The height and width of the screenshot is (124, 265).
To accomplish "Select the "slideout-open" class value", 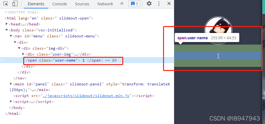I will 74,18.
